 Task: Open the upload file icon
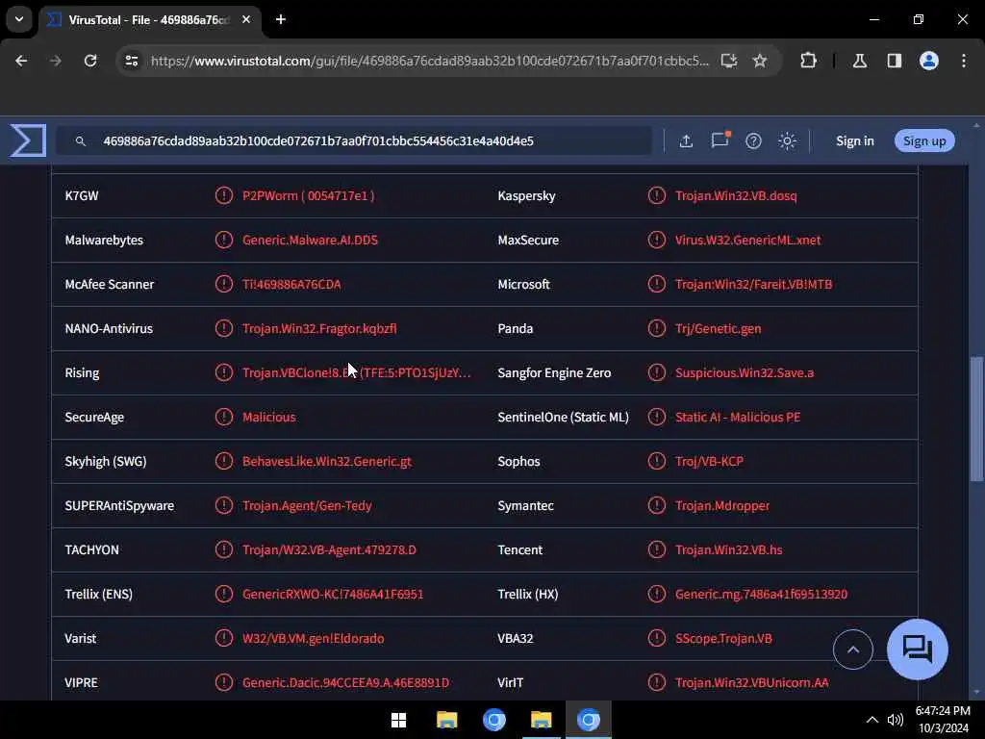click(x=686, y=140)
